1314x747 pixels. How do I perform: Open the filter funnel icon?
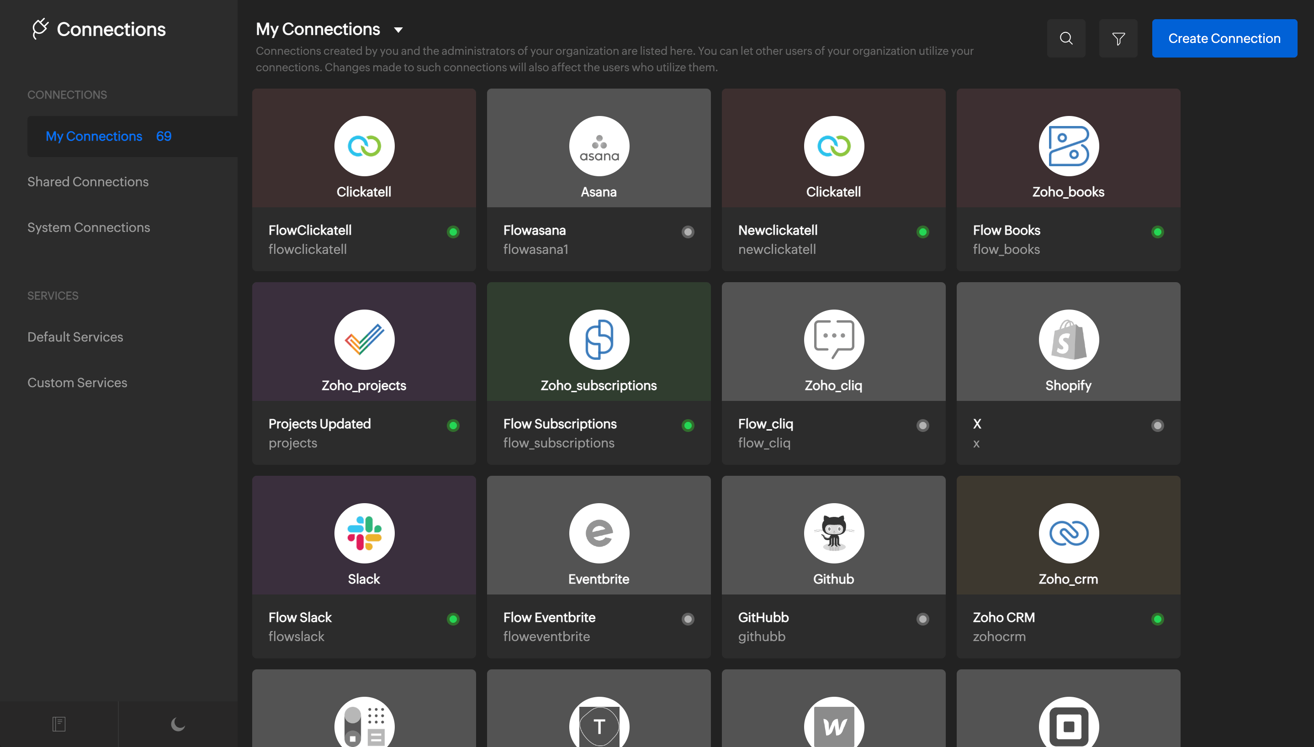(1118, 38)
